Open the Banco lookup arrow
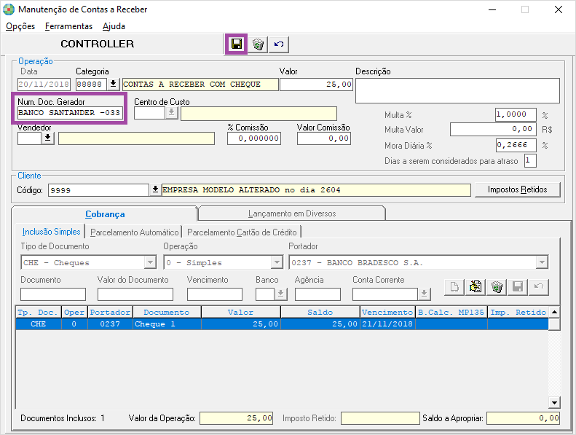The height and width of the screenshot is (435, 576). (281, 294)
